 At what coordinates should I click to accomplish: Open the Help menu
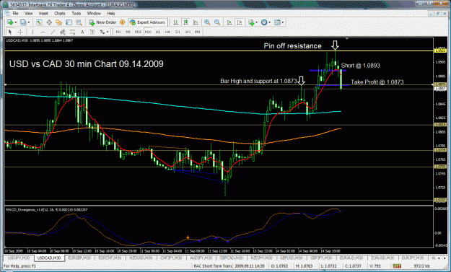tap(111, 13)
